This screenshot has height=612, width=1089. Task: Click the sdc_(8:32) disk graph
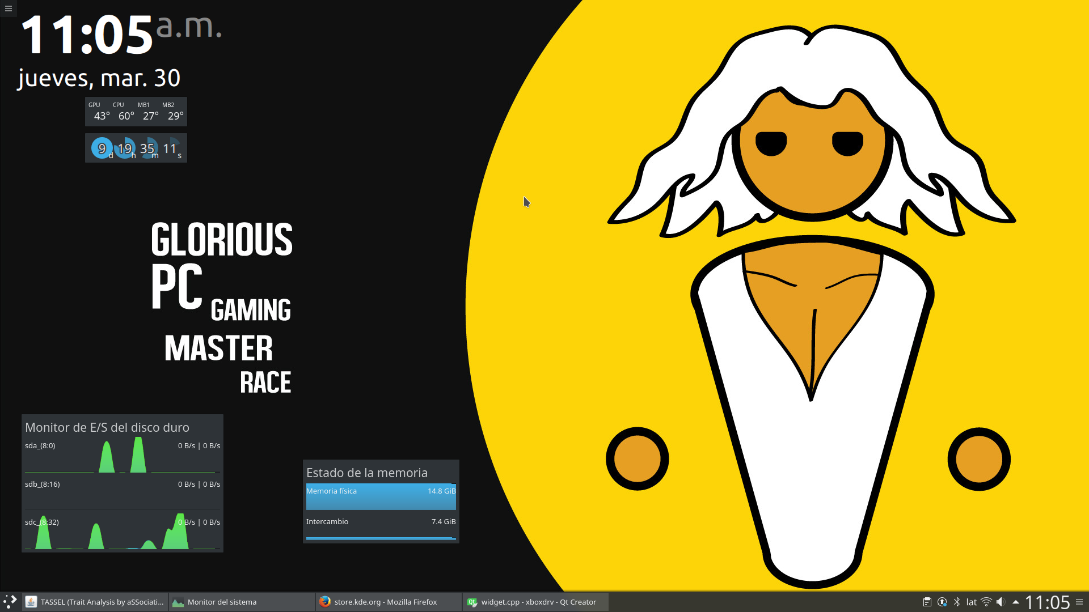(x=123, y=532)
